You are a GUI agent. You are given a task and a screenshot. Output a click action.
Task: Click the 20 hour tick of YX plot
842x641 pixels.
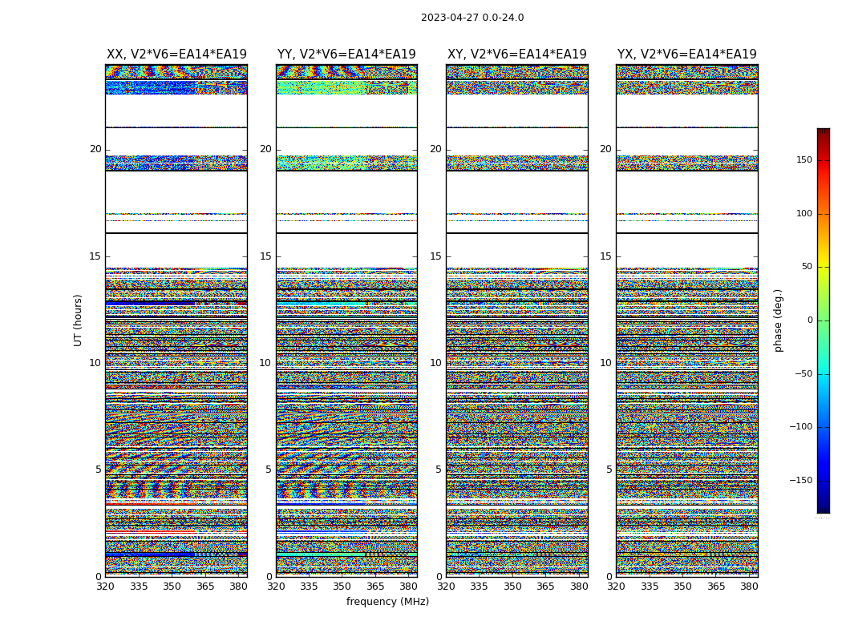click(605, 149)
